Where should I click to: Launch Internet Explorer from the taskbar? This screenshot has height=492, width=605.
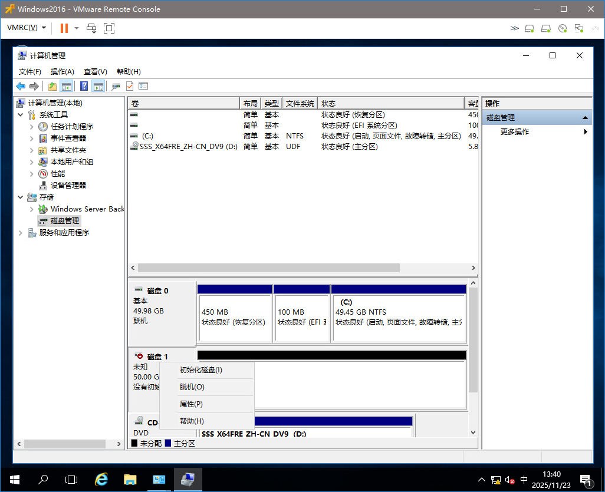[x=101, y=480]
